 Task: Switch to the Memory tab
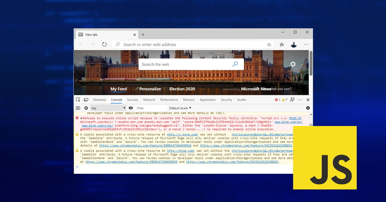(x=189, y=100)
